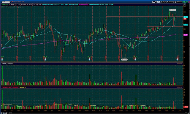This screenshot has width=190, height=114.
Task: Click the chart scale icon above price axis
Action: 185,4
